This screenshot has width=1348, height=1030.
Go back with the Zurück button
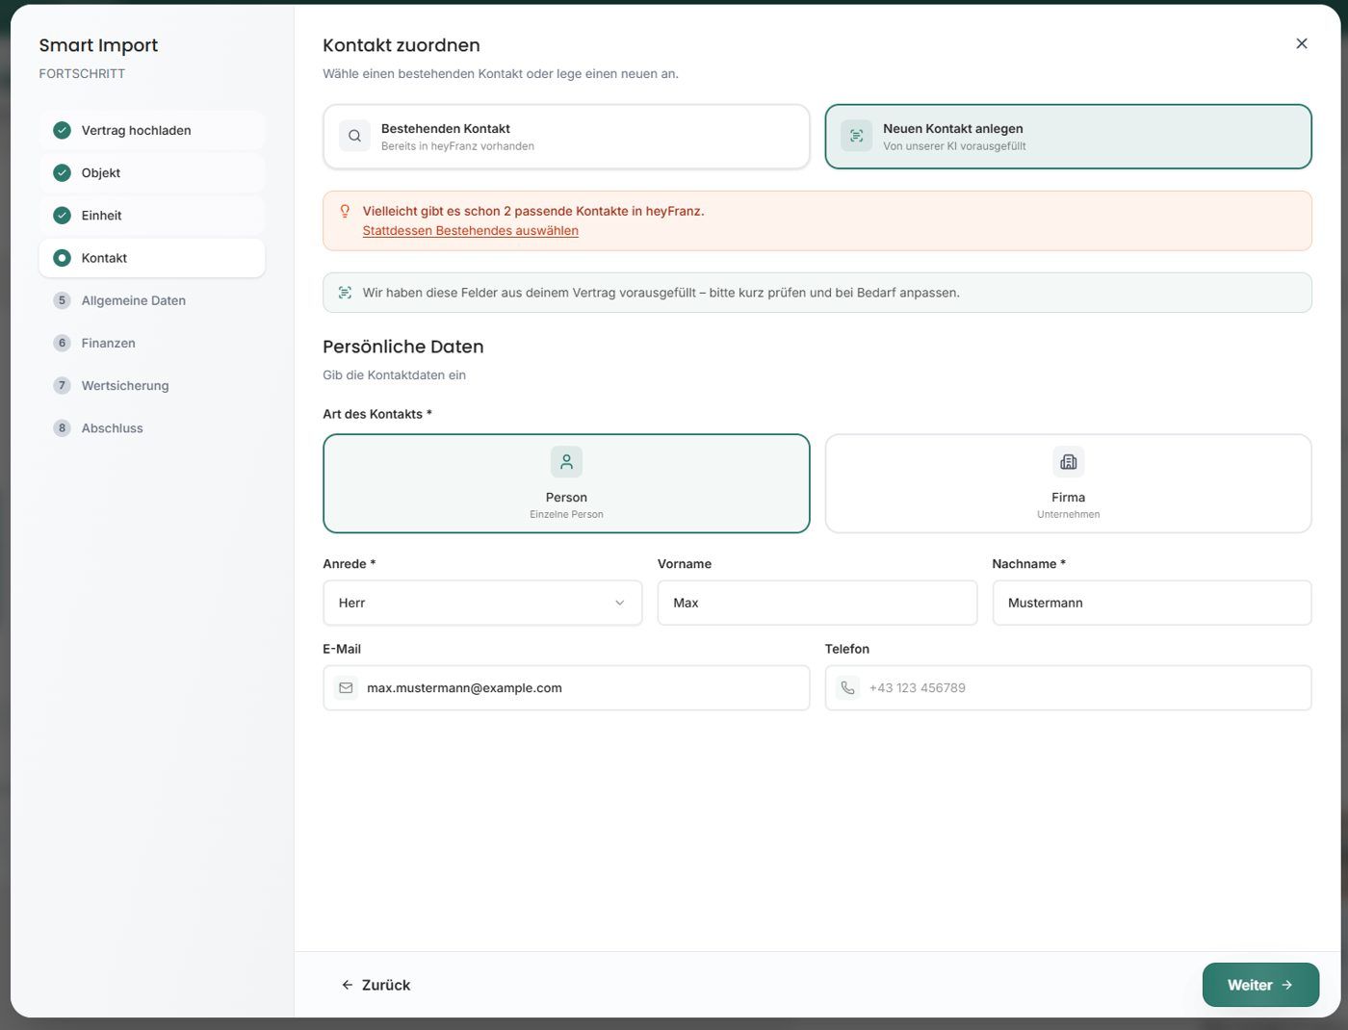tap(376, 985)
